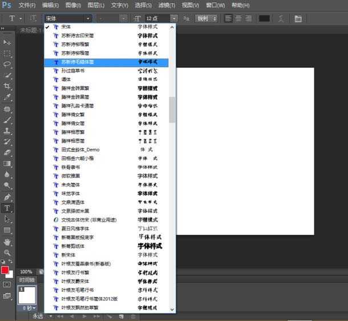Click the font list scrollbar thumb

tap(172, 109)
